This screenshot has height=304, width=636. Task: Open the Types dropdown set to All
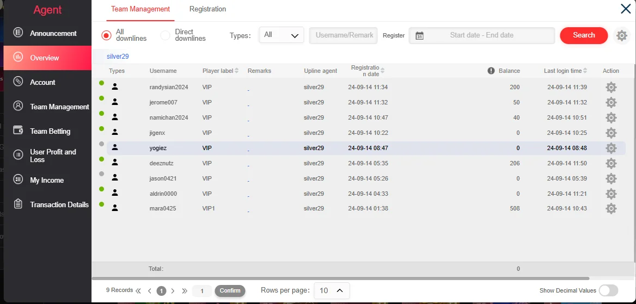(281, 35)
